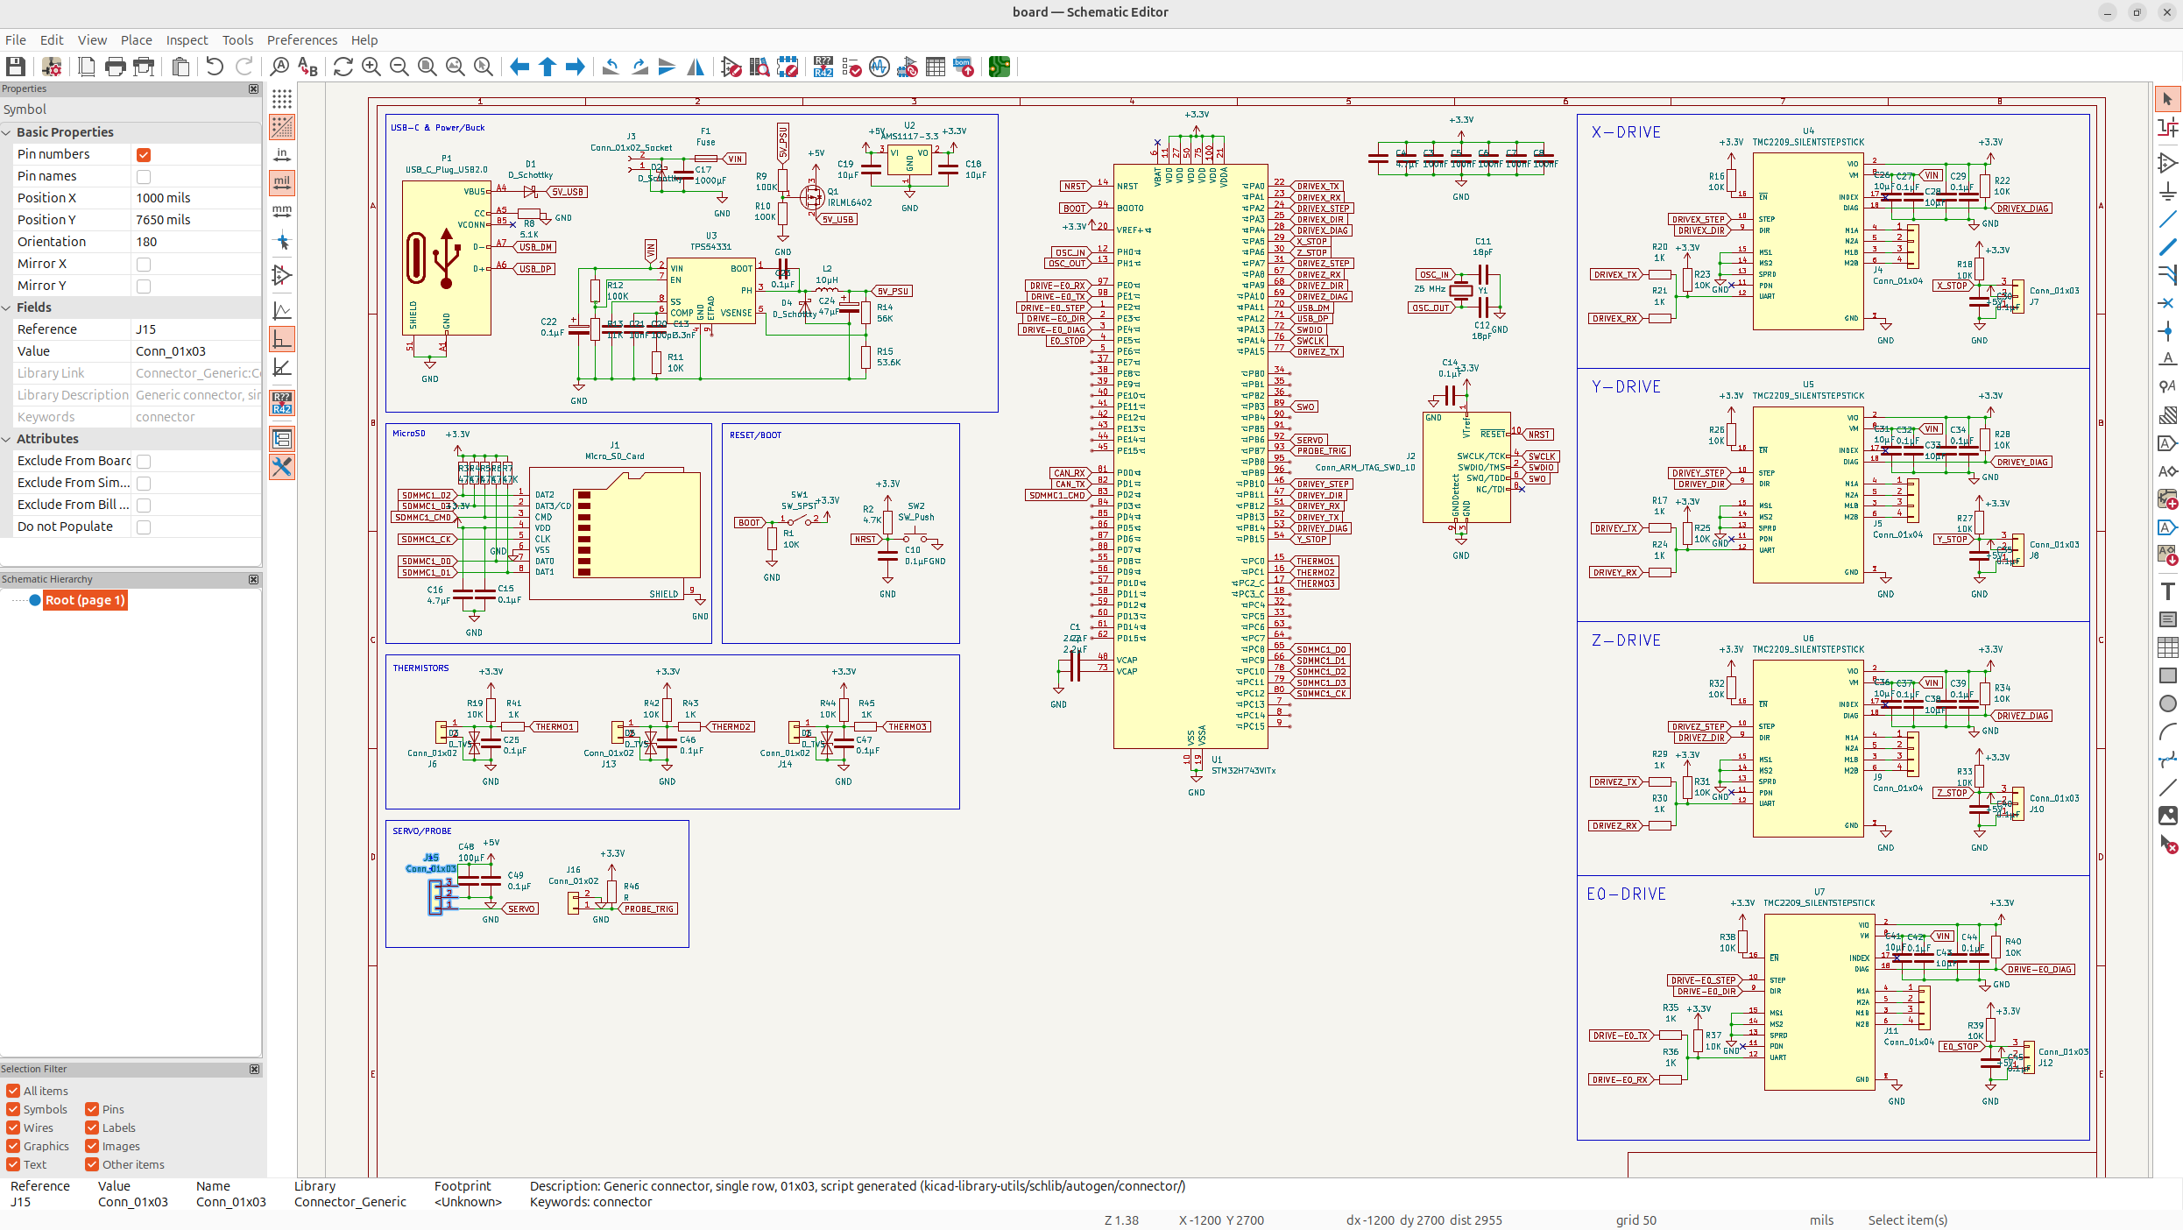Open the simulator waveform icon
2183x1230 pixels.
point(880,67)
